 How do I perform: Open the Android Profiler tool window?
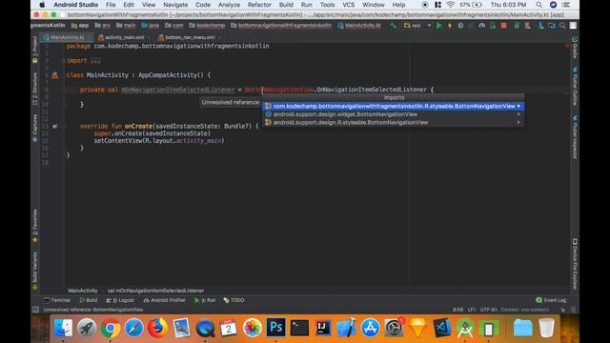click(x=164, y=300)
